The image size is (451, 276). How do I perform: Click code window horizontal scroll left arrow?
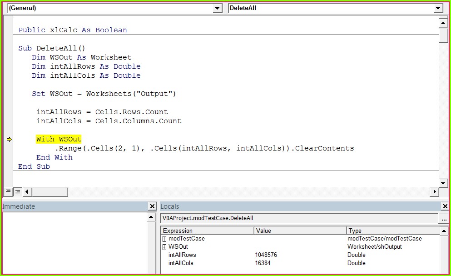[x=27, y=191]
